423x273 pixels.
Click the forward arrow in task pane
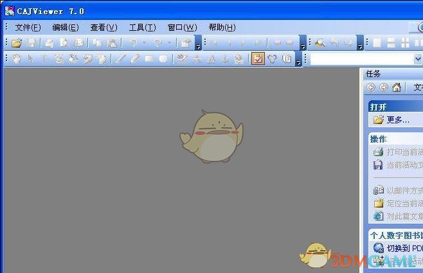(x=383, y=87)
